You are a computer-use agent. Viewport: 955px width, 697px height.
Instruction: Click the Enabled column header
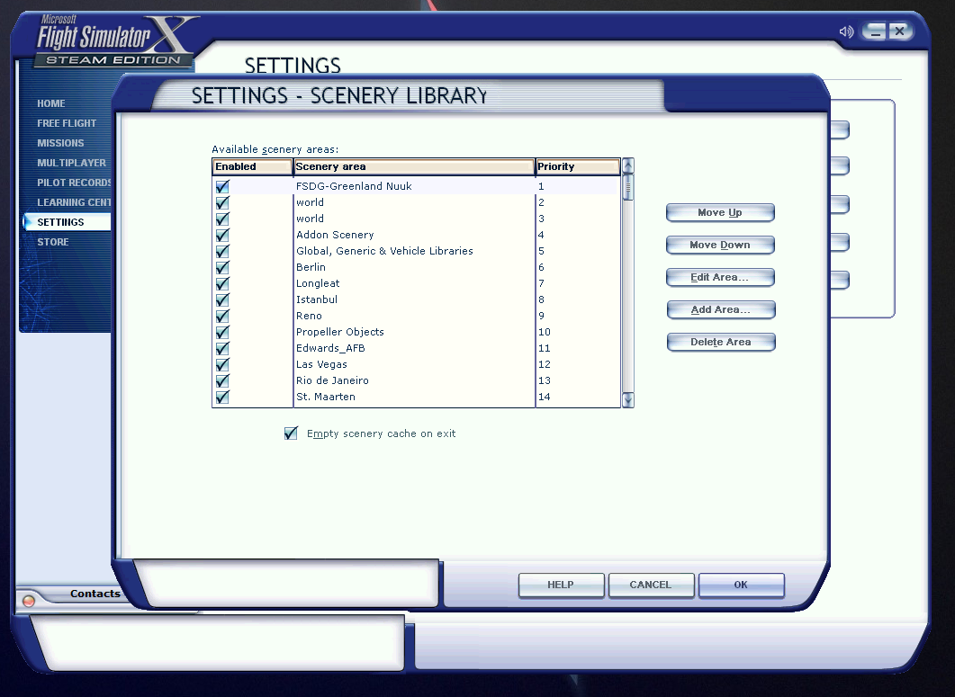(252, 167)
